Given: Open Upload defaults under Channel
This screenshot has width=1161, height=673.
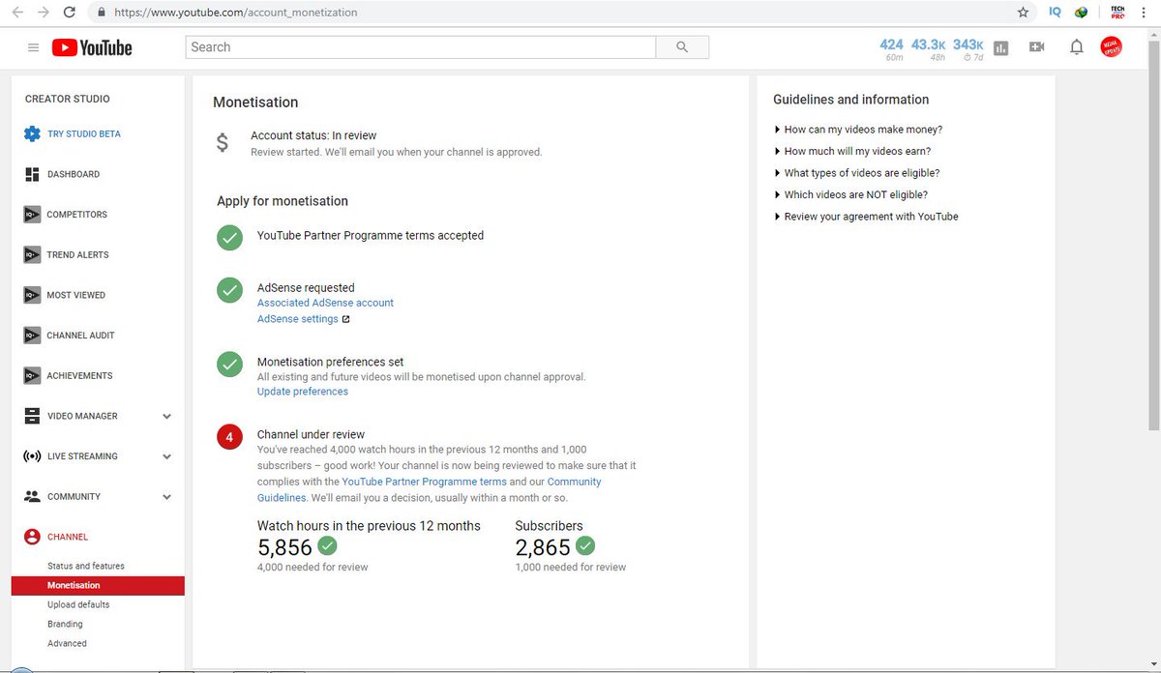Looking at the screenshot, I should [78, 604].
